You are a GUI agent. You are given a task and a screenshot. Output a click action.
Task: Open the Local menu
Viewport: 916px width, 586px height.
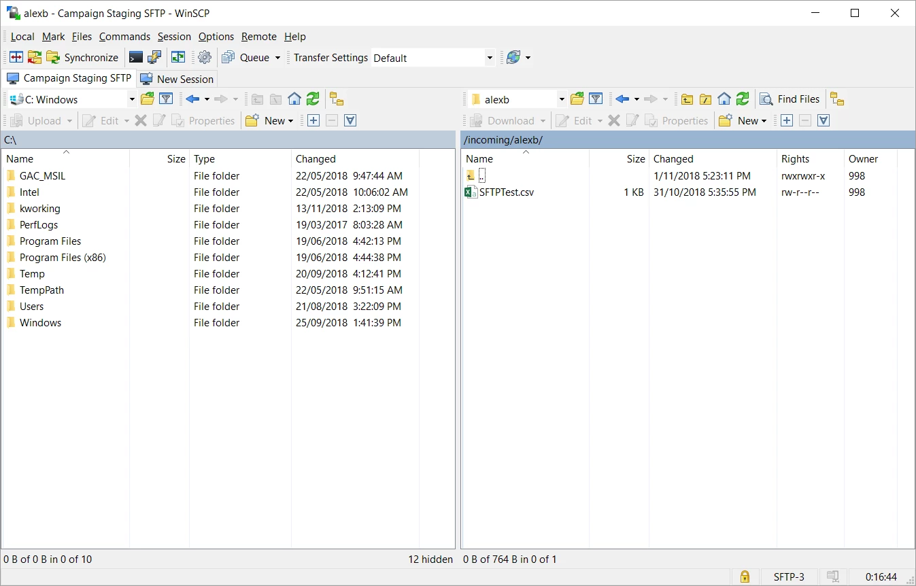pyautogui.click(x=22, y=37)
